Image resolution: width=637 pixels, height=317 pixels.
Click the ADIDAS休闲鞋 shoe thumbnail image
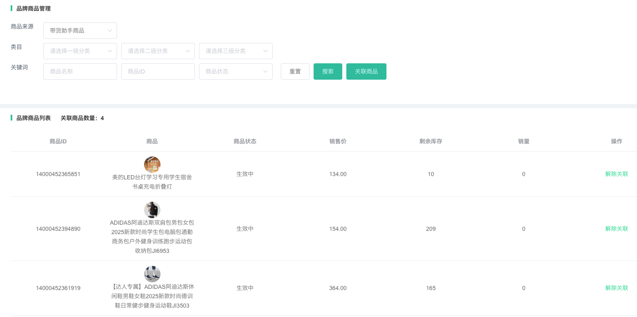(x=152, y=274)
